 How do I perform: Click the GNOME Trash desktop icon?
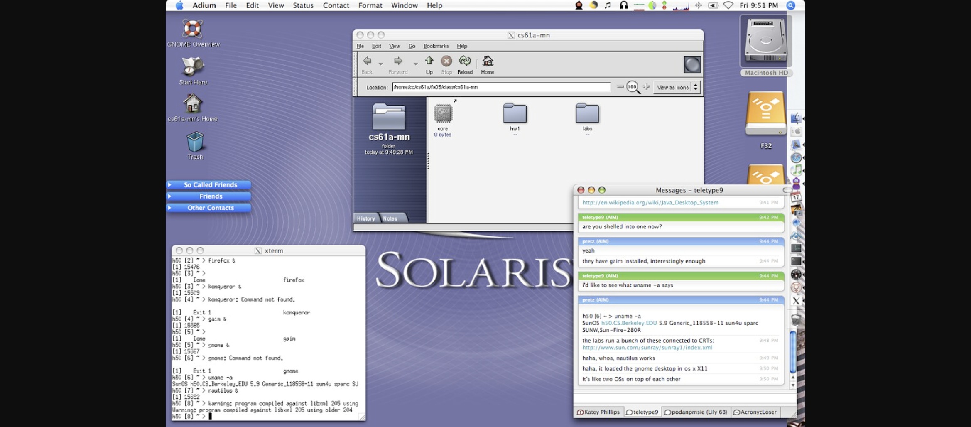[x=195, y=142]
